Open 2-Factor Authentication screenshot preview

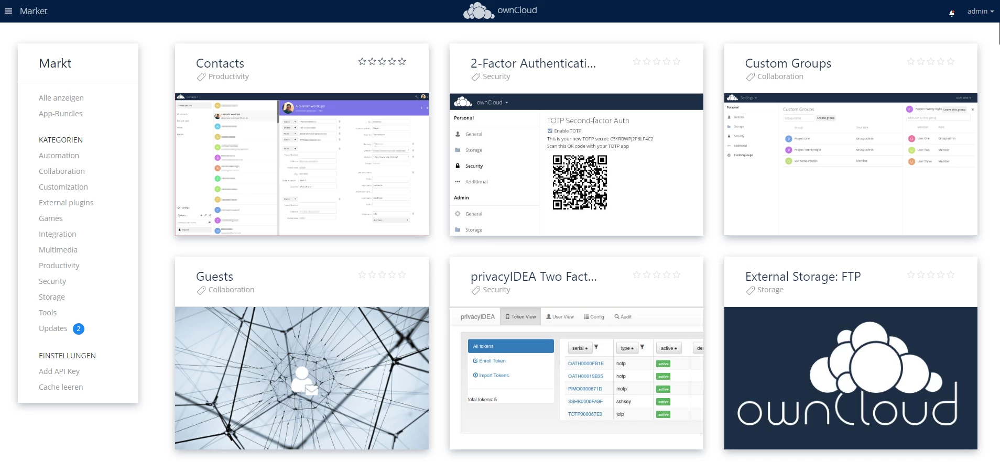tap(576, 164)
